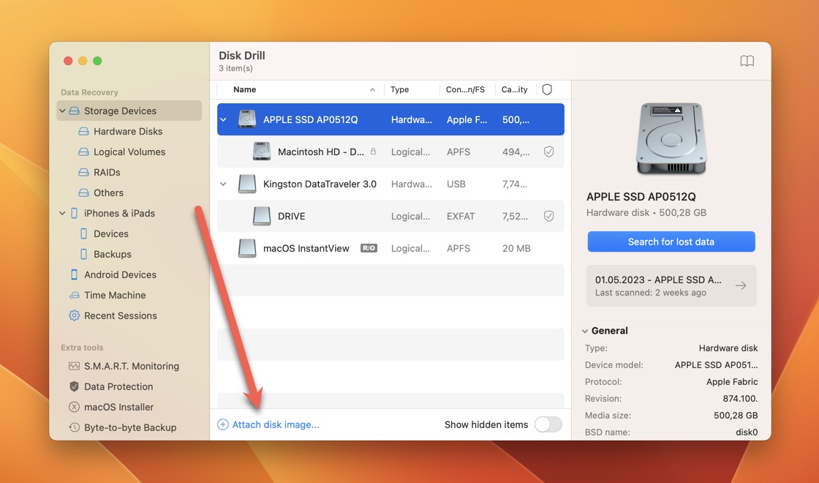Click the Data Protection shield icon
This screenshot has width=819, height=483.
tap(74, 386)
